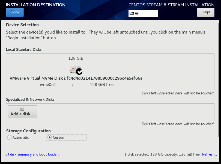Click the Storage Configuration heading

click(28, 131)
